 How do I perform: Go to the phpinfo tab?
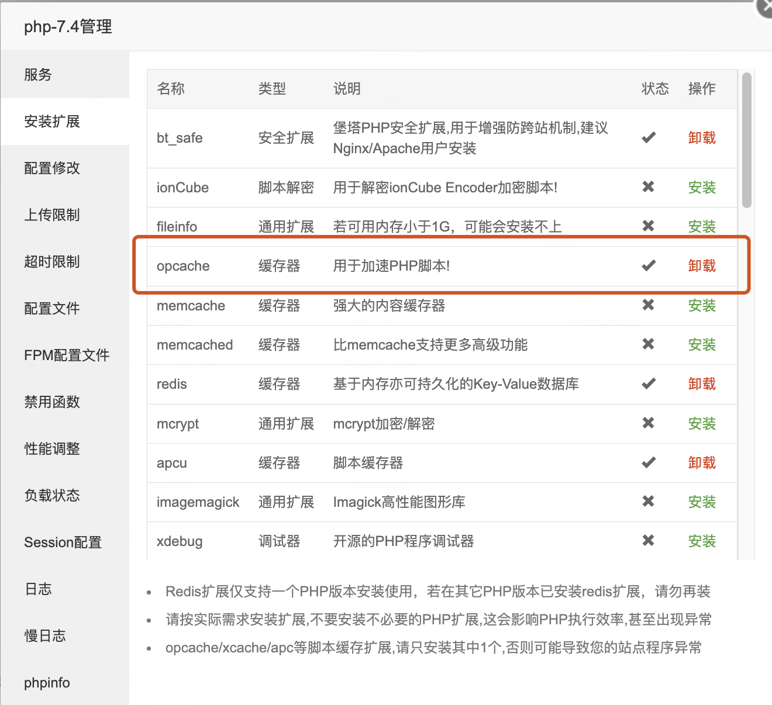pos(47,683)
